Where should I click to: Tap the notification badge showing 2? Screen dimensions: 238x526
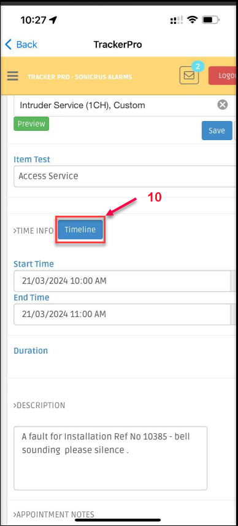[x=198, y=66]
